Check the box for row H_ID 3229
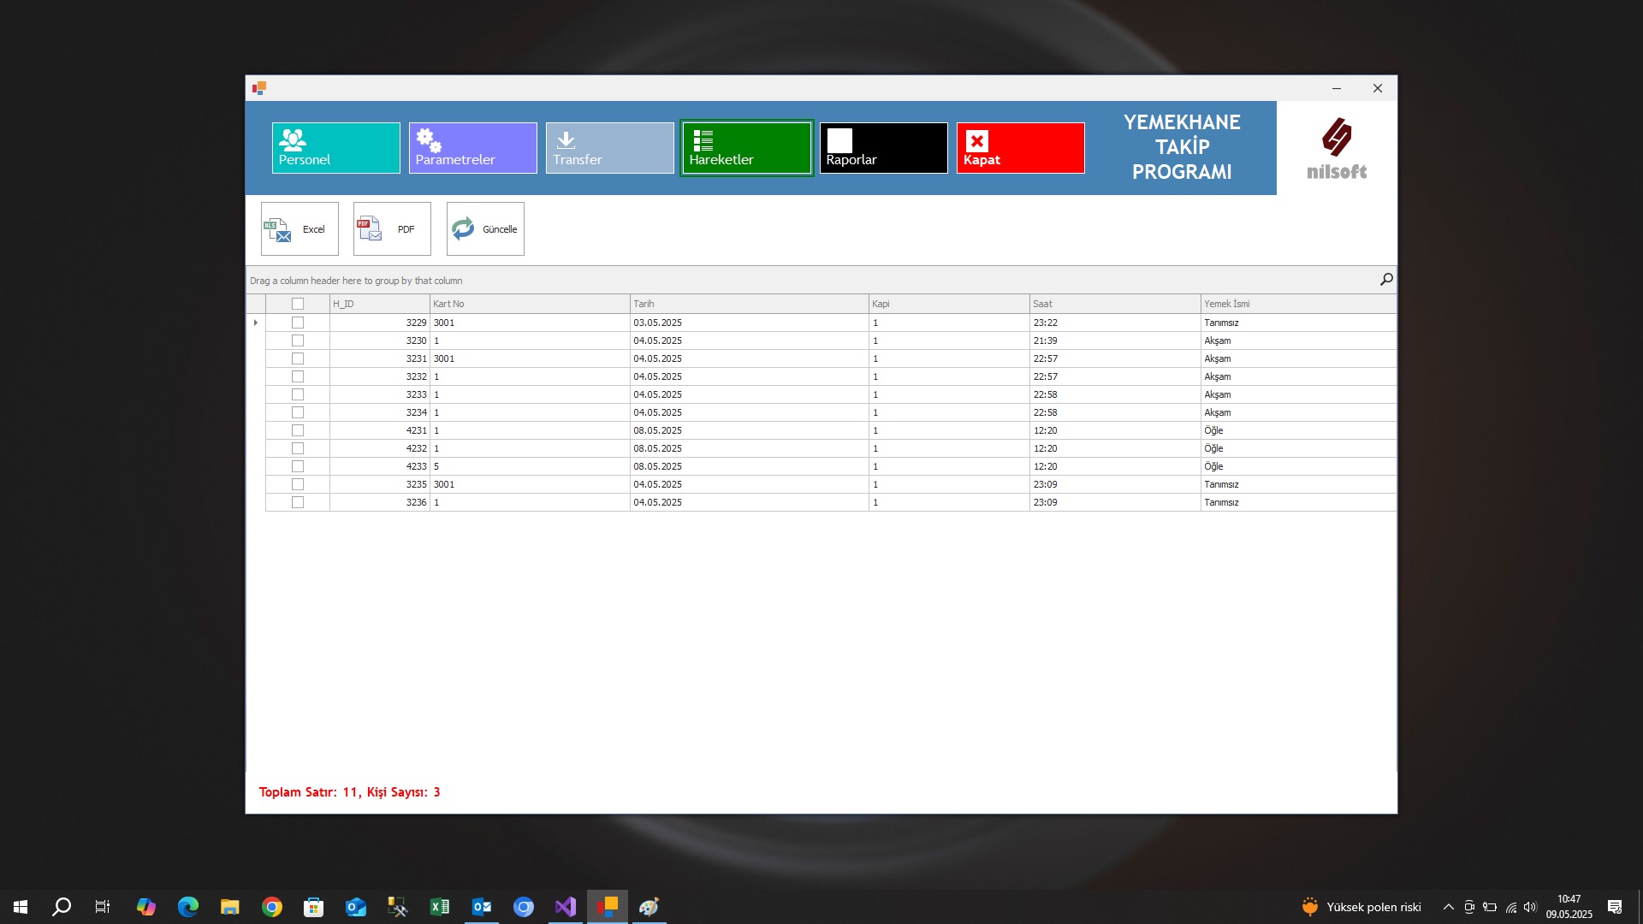The image size is (1643, 924). pos(298,323)
